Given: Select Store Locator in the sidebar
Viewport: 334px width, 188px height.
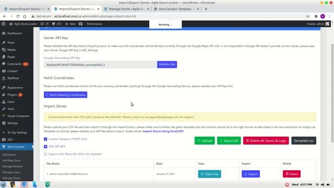Looking at the screenshot, I should 17,147.
